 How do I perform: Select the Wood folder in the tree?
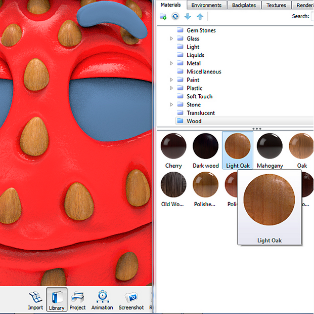coord(194,121)
